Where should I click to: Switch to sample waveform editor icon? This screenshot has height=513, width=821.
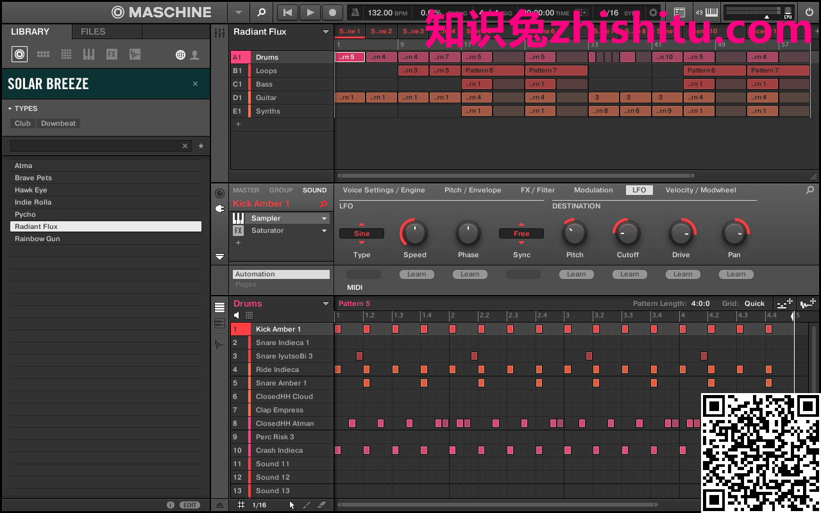pyautogui.click(x=219, y=344)
